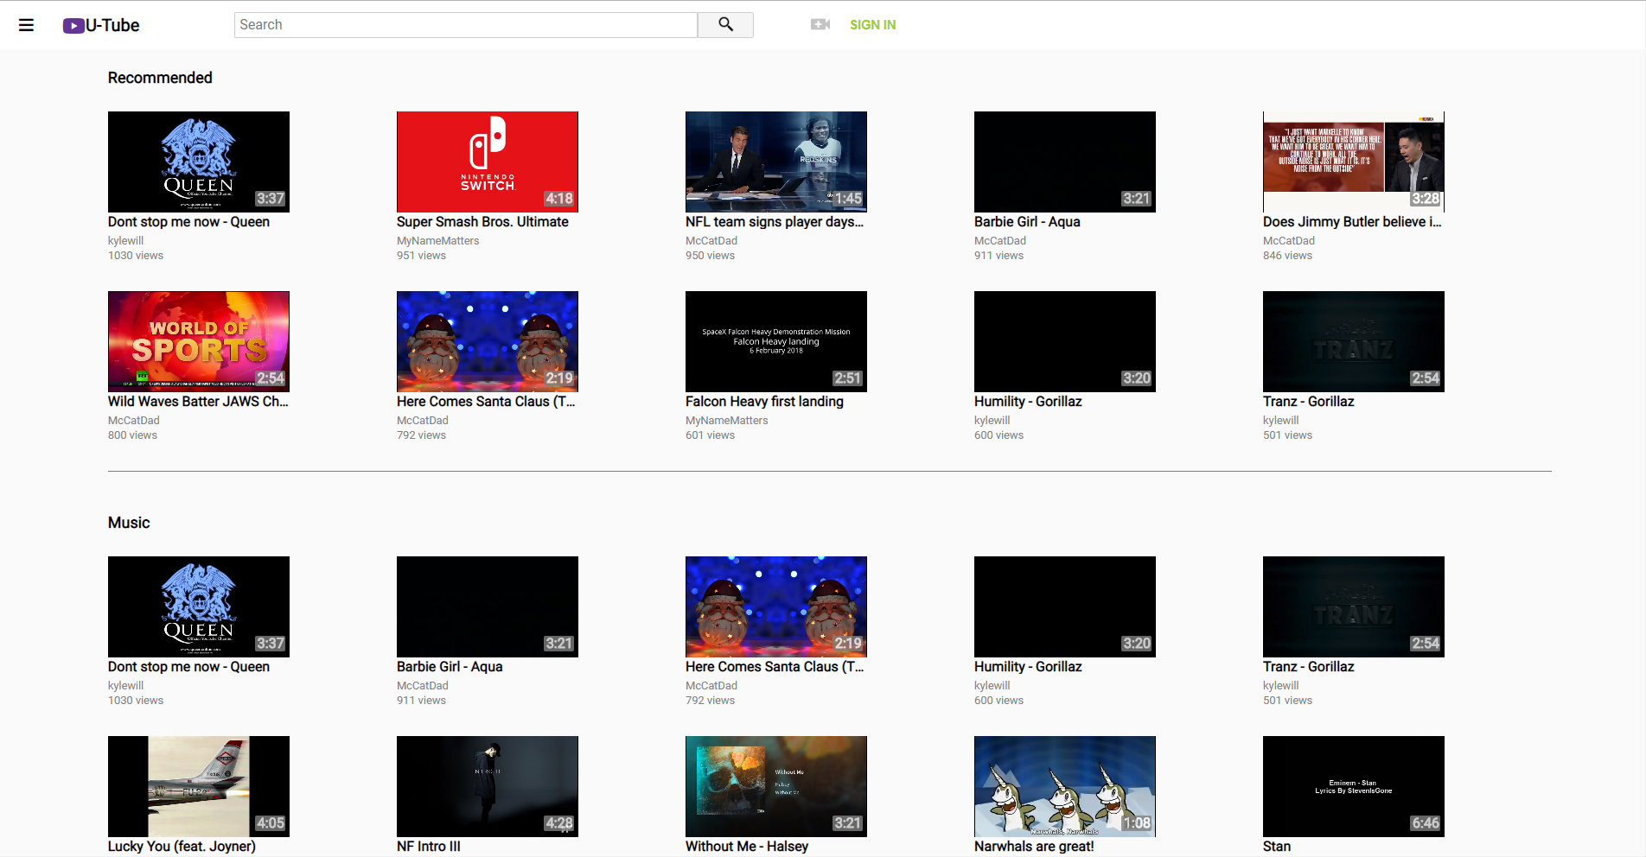Click McCatDad under NFL team video

[x=711, y=241]
